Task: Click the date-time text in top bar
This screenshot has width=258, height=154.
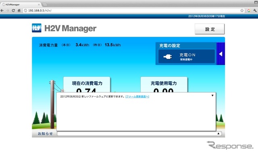Action: [x=206, y=16]
